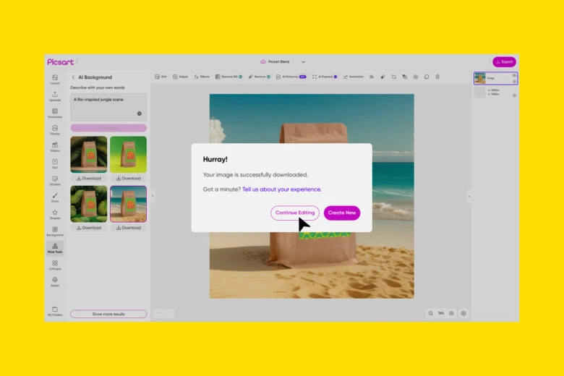Zoom out using the minus magnifier
This screenshot has width=564, height=376.
[x=430, y=313]
